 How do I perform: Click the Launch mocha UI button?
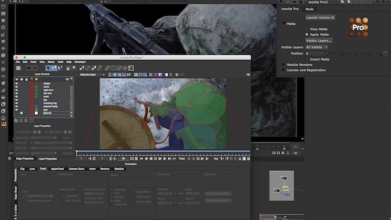click(x=320, y=17)
